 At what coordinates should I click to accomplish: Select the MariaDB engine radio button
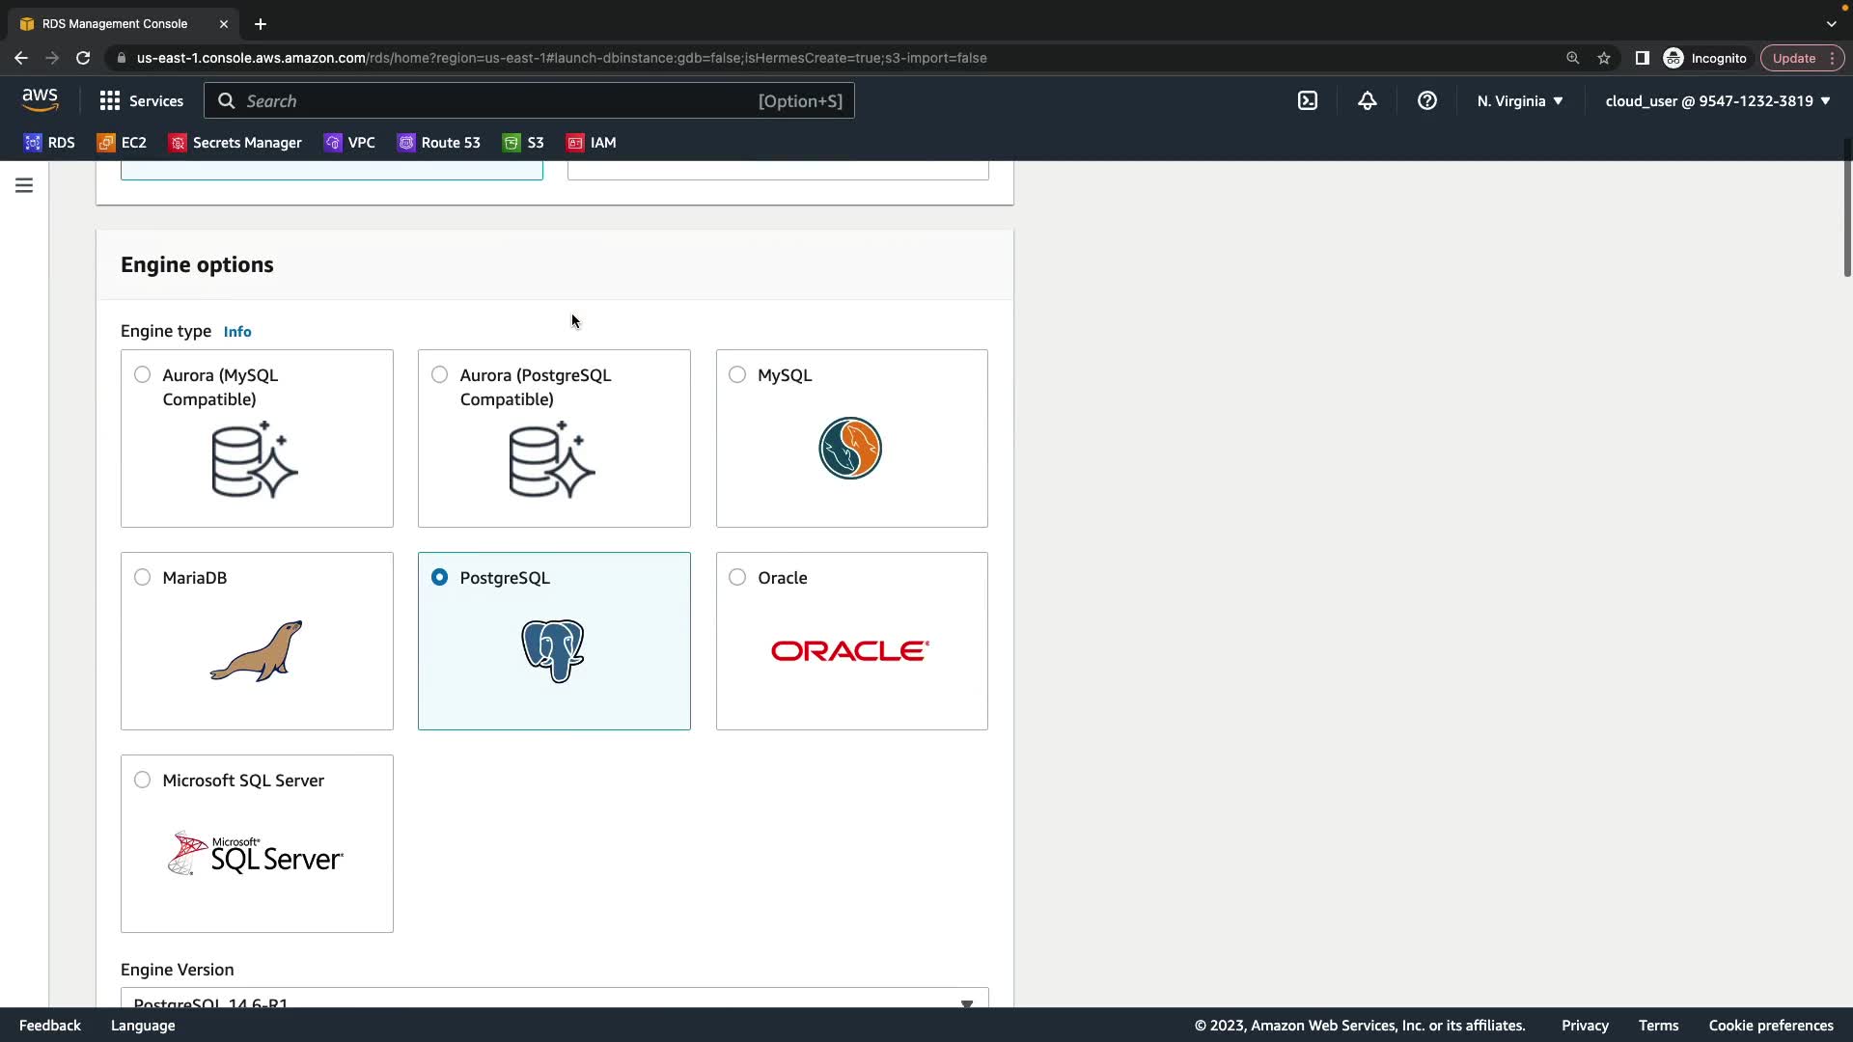point(143,577)
